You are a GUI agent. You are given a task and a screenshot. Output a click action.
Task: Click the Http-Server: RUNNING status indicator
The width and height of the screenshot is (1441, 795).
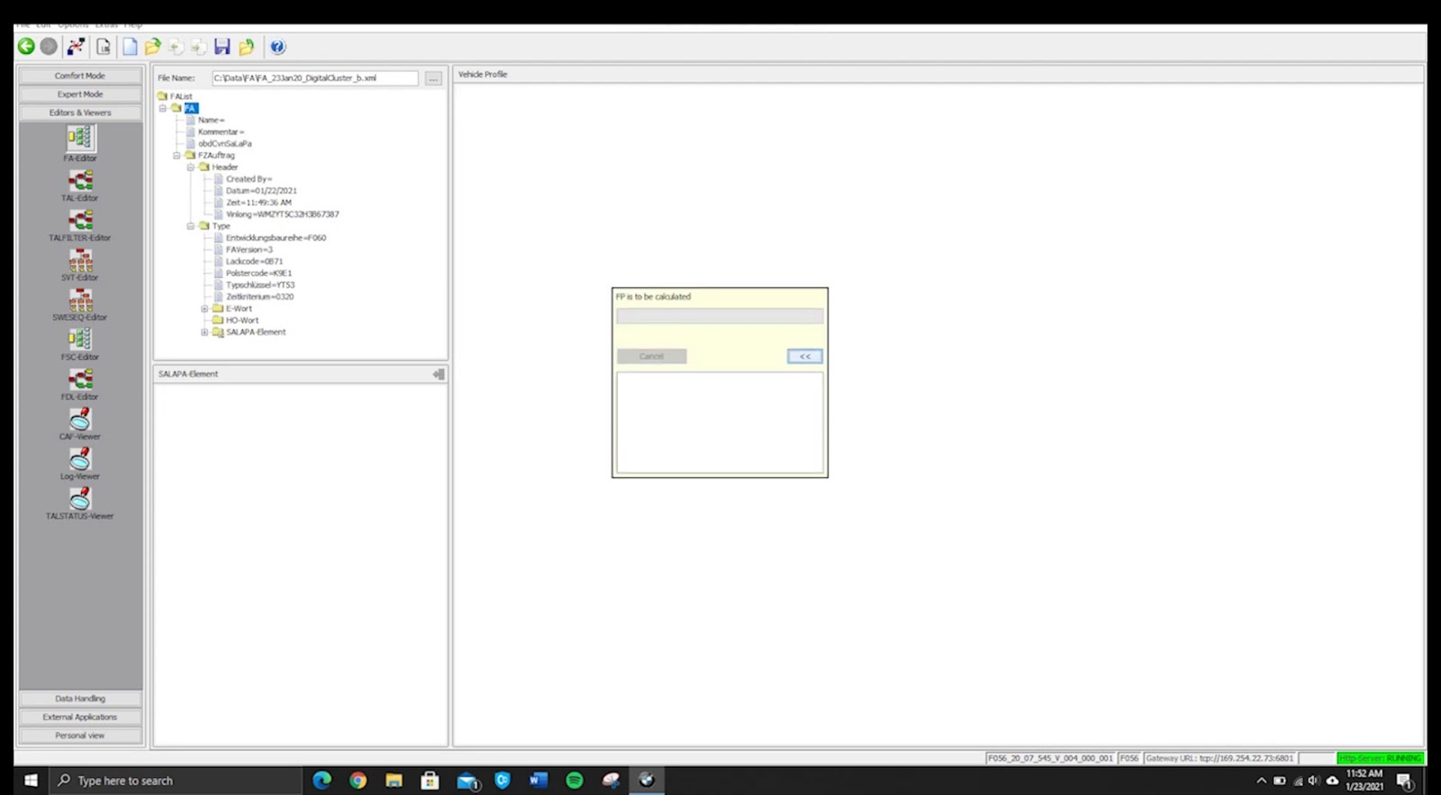pos(1380,758)
